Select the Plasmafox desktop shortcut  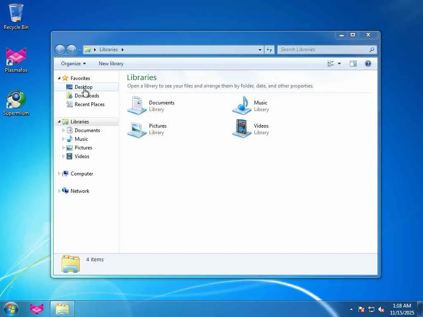tap(16, 60)
